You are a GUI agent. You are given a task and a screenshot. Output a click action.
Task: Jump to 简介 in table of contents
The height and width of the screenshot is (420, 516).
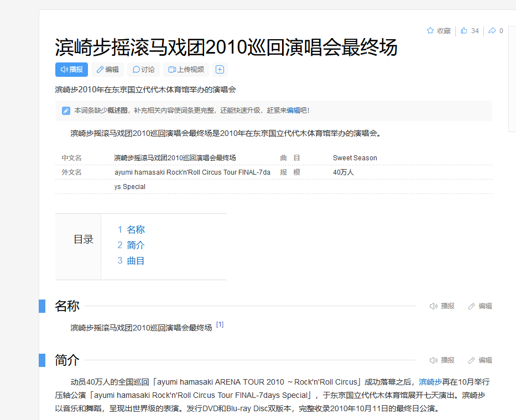(x=135, y=245)
